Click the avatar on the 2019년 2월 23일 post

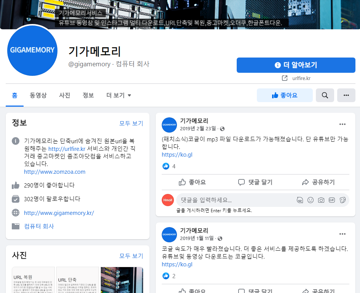169,125
